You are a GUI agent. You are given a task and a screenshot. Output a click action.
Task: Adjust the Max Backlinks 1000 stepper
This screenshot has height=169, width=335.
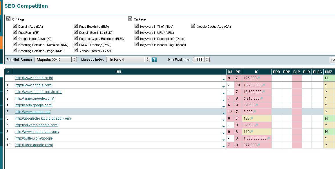[207, 60]
